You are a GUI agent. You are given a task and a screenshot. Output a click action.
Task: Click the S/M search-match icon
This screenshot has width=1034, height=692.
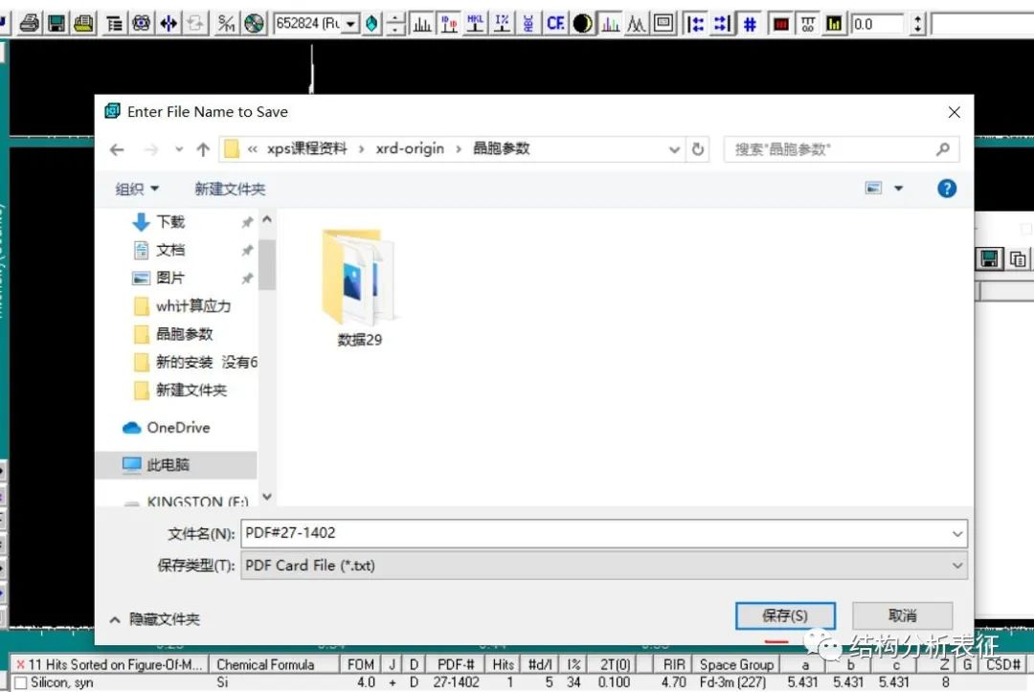tap(226, 24)
